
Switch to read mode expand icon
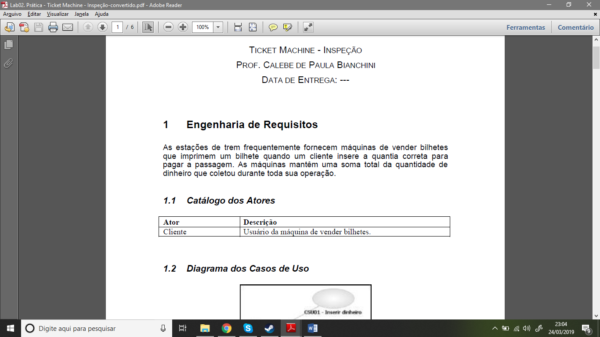[x=308, y=27]
